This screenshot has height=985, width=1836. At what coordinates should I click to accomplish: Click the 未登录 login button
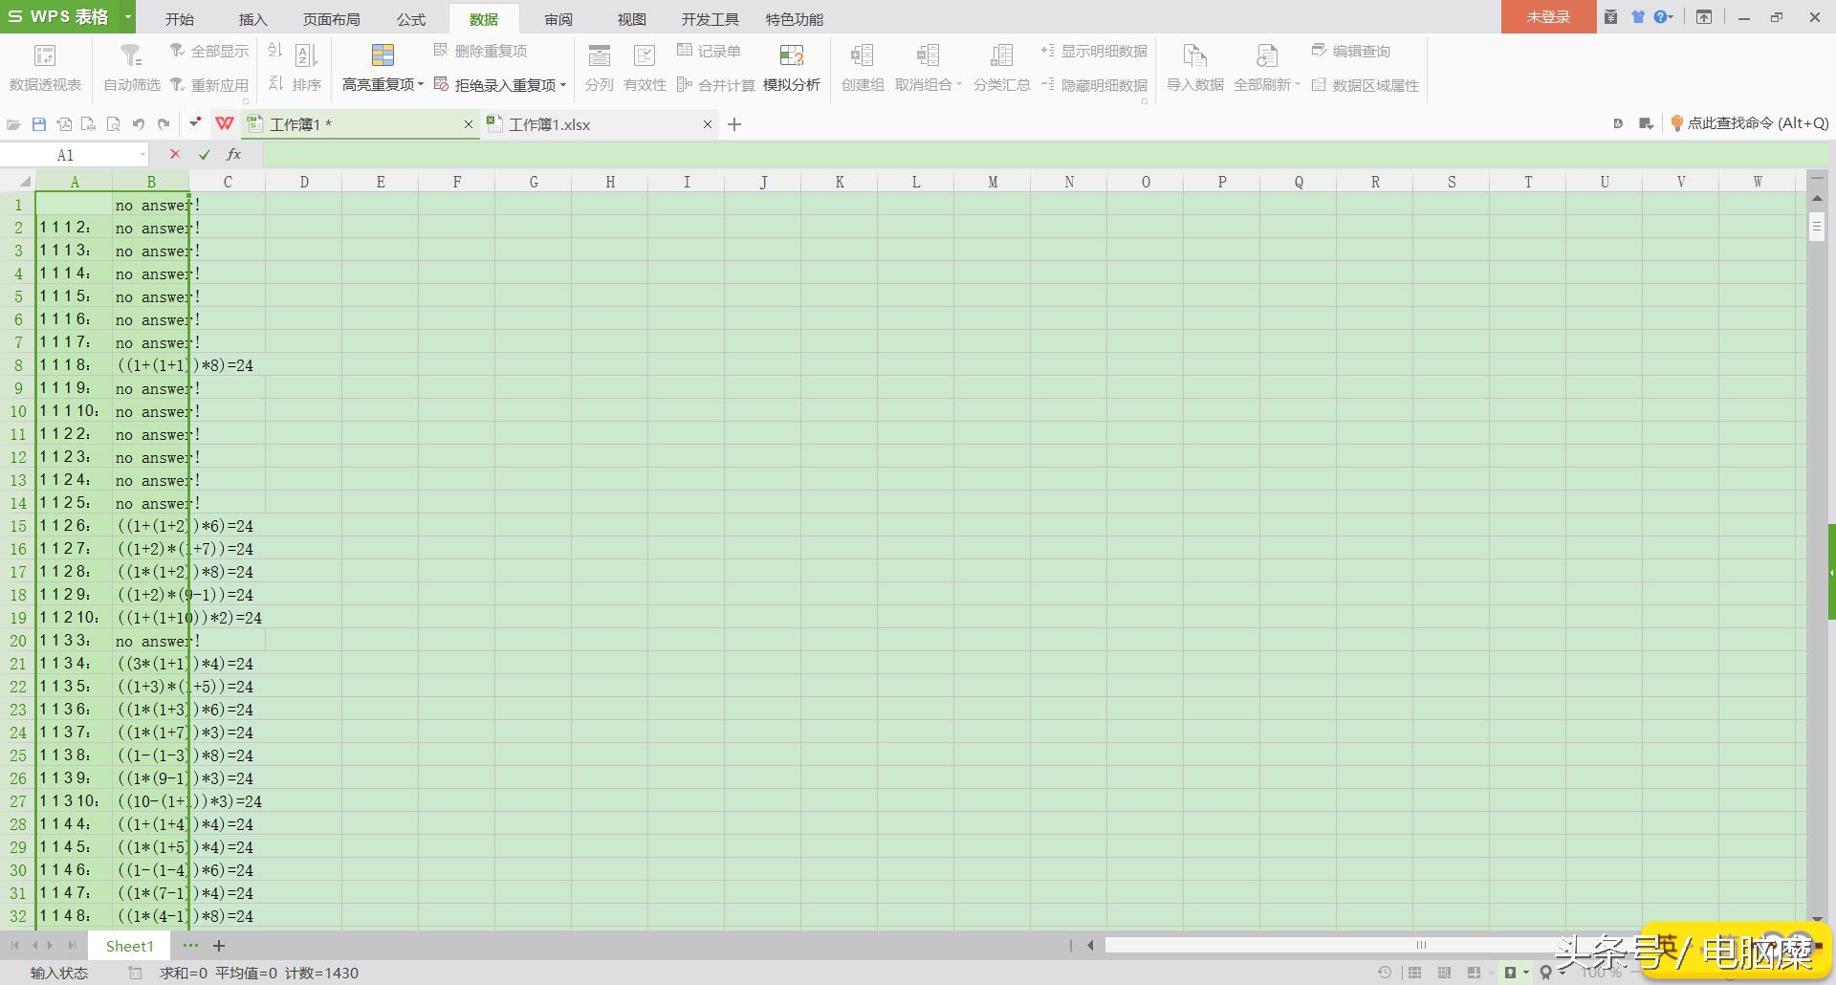point(1548,17)
